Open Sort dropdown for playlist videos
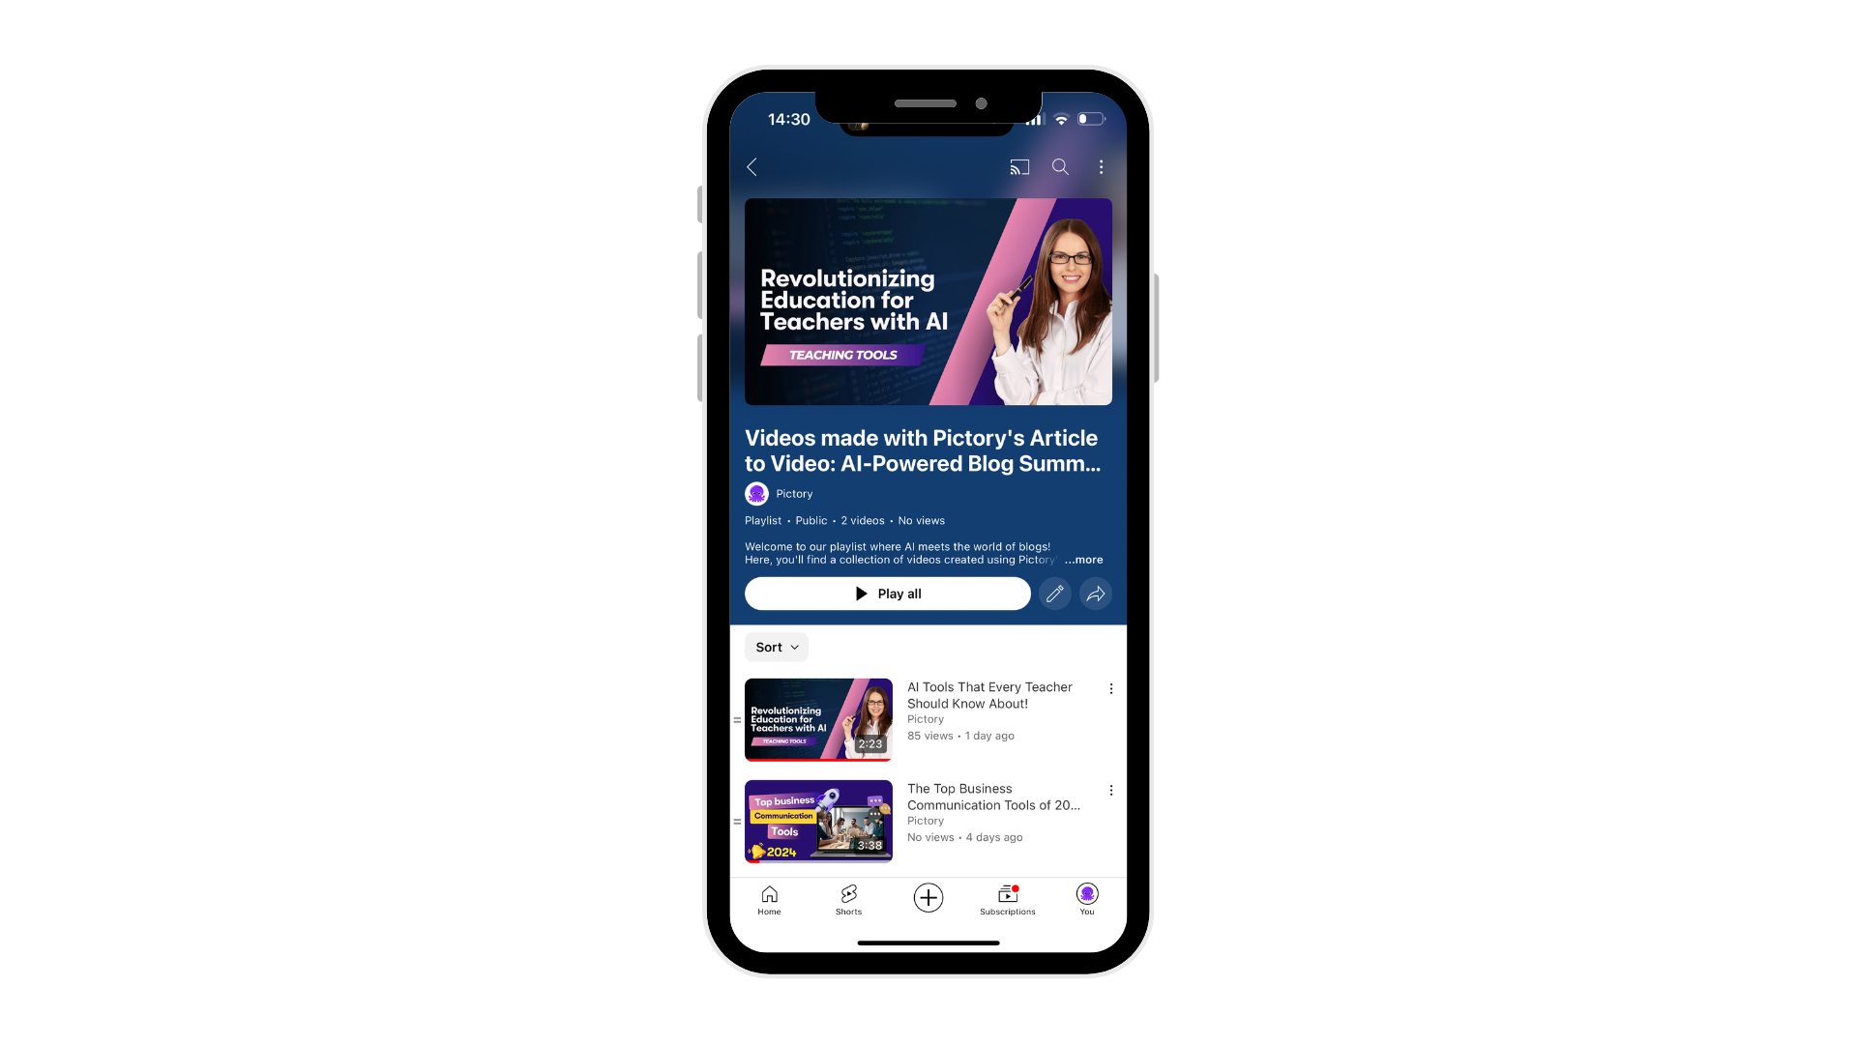 point(776,647)
